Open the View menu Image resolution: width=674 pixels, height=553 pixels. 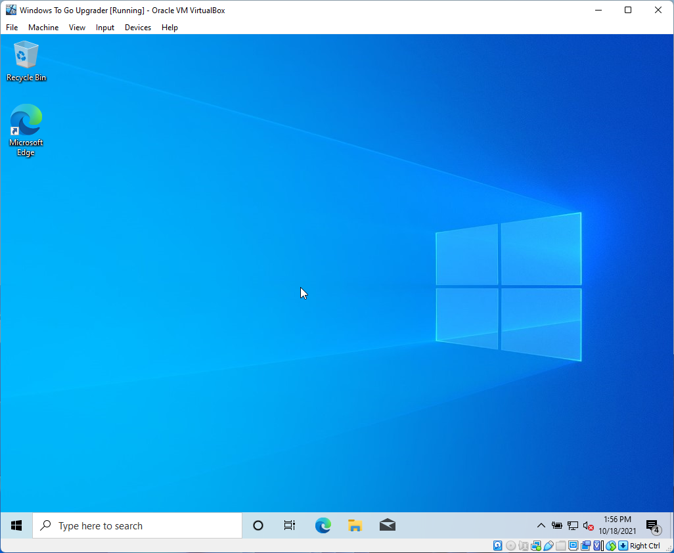[x=77, y=28]
